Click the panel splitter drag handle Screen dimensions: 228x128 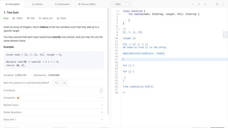(x=110, y=58)
